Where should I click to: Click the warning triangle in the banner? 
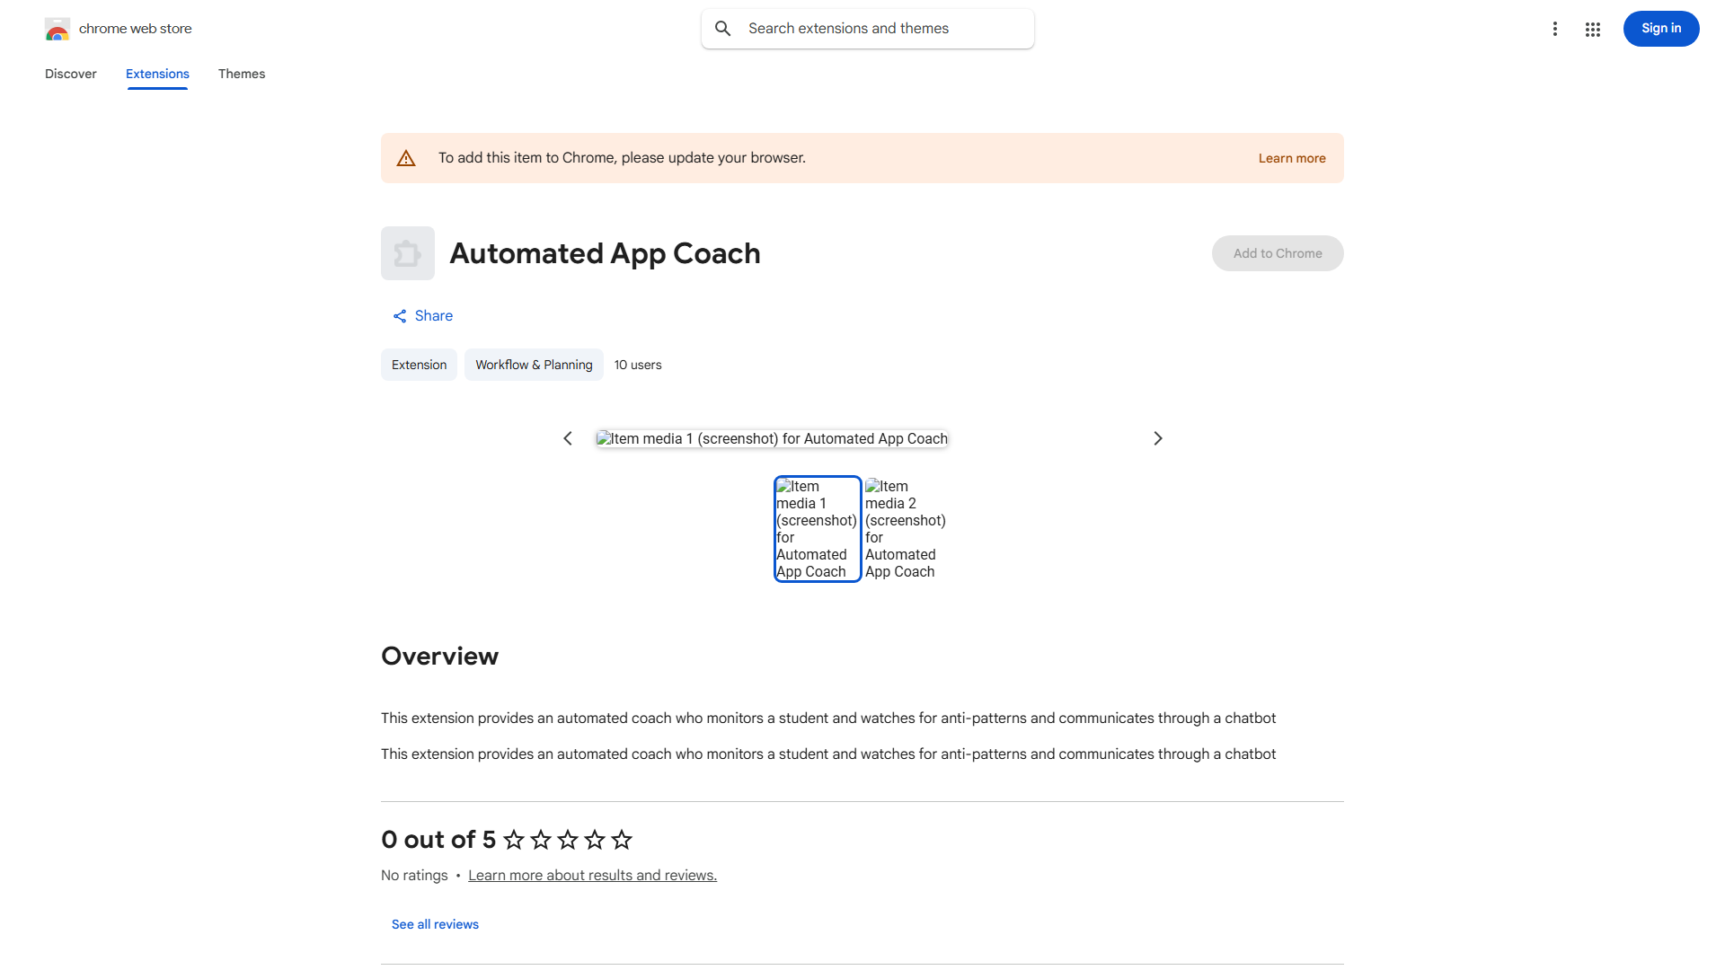(406, 157)
